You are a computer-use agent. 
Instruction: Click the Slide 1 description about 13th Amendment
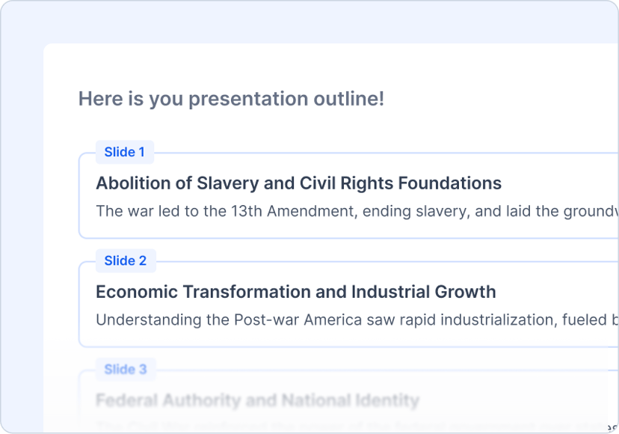tap(357, 212)
